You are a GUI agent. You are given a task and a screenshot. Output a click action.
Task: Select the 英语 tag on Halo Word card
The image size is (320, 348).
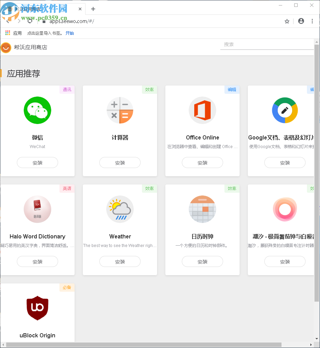point(67,189)
